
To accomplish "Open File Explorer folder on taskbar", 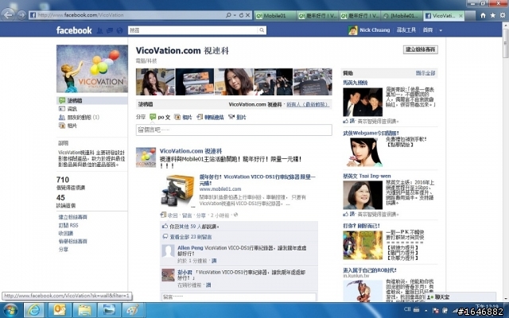I will click(84, 310).
